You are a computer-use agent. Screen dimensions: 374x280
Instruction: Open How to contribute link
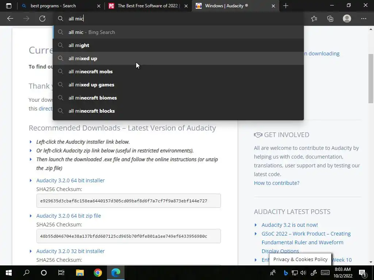(x=276, y=183)
